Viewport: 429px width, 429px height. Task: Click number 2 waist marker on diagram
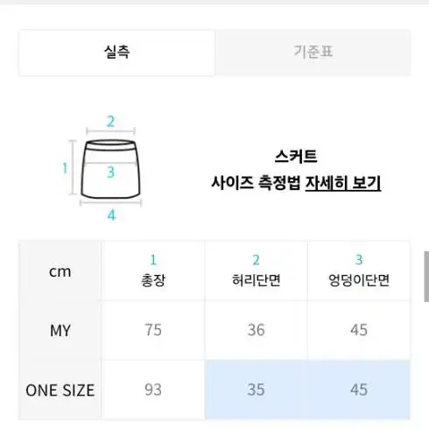[x=111, y=122]
